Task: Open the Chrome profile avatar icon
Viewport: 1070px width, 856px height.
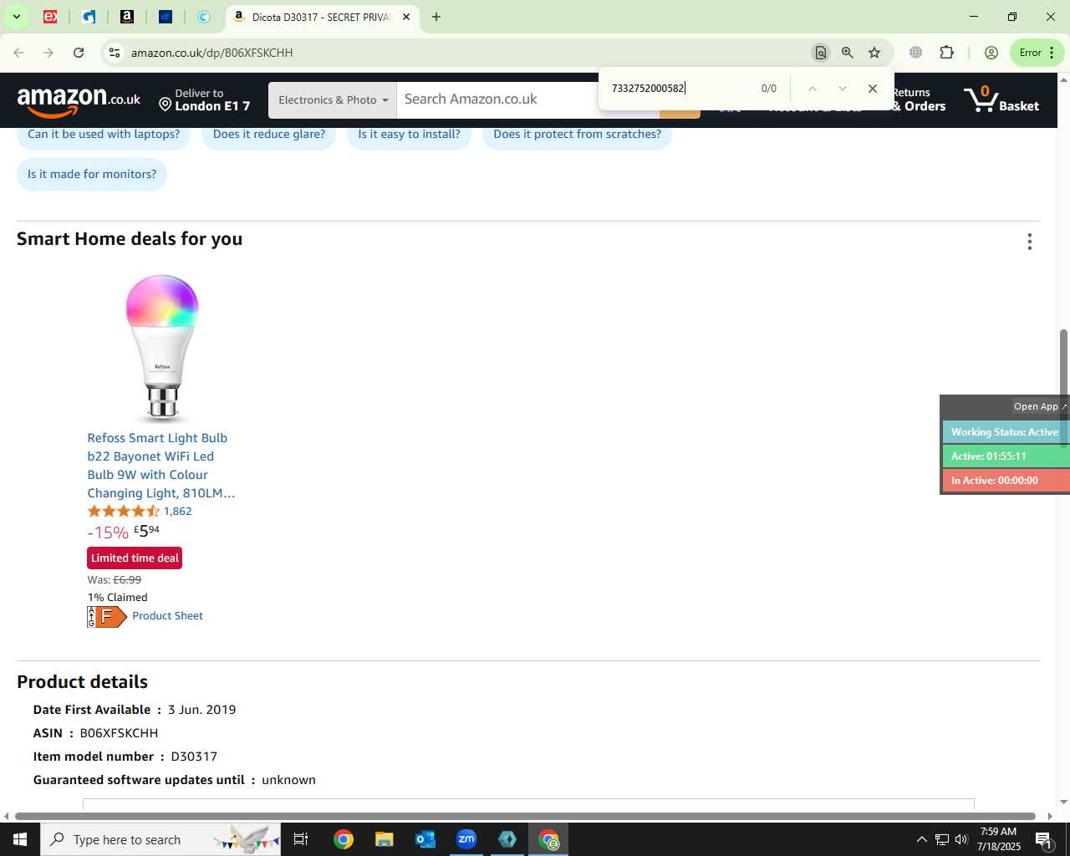Action: [x=991, y=53]
